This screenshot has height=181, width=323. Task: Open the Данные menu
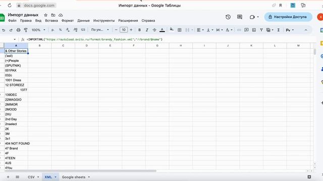[83, 21]
